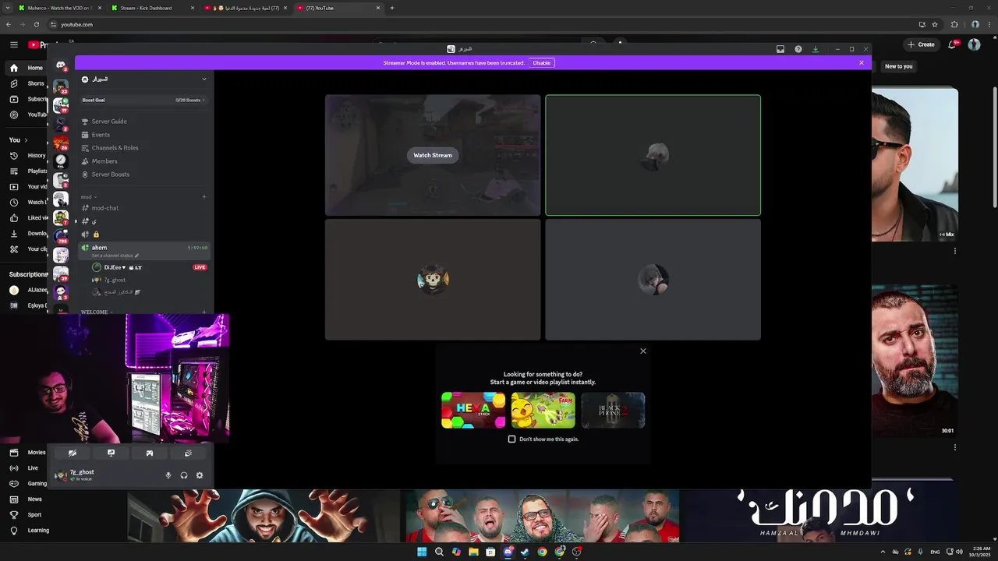Add a channel to the WELCOME category
This screenshot has height=561, width=998.
click(204, 312)
